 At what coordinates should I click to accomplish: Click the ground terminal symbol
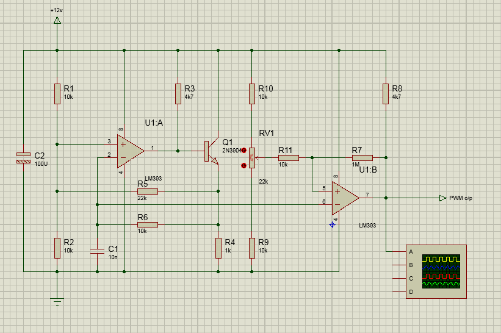(x=57, y=302)
